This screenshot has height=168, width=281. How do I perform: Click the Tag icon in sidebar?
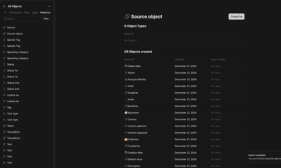(4, 107)
